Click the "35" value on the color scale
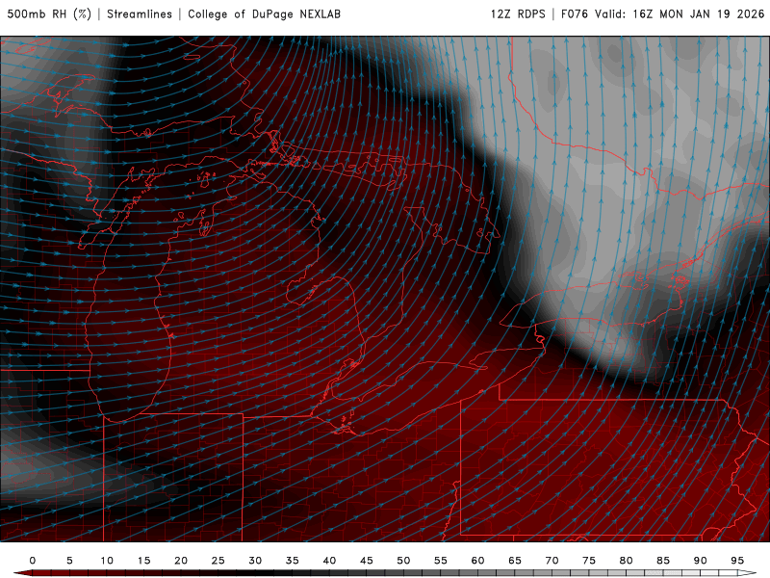 click(293, 561)
